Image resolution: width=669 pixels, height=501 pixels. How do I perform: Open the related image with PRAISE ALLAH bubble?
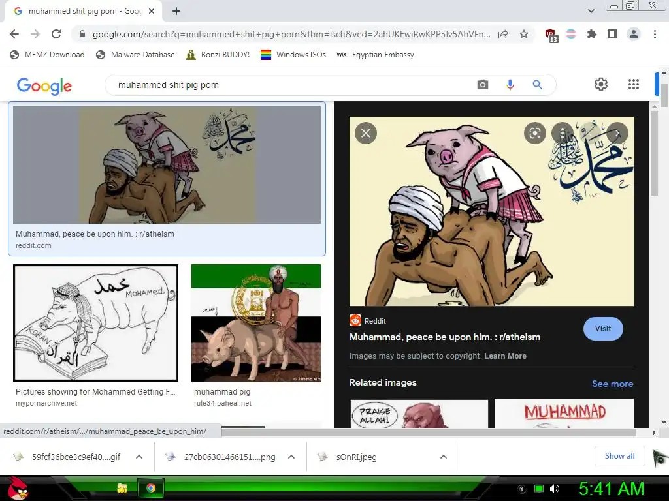[x=419, y=413]
